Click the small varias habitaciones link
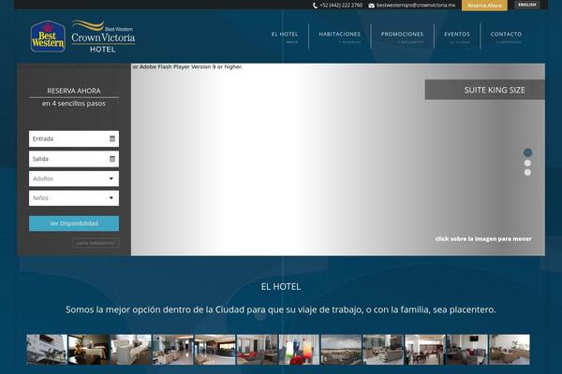This screenshot has height=374, width=562. pyautogui.click(x=96, y=243)
